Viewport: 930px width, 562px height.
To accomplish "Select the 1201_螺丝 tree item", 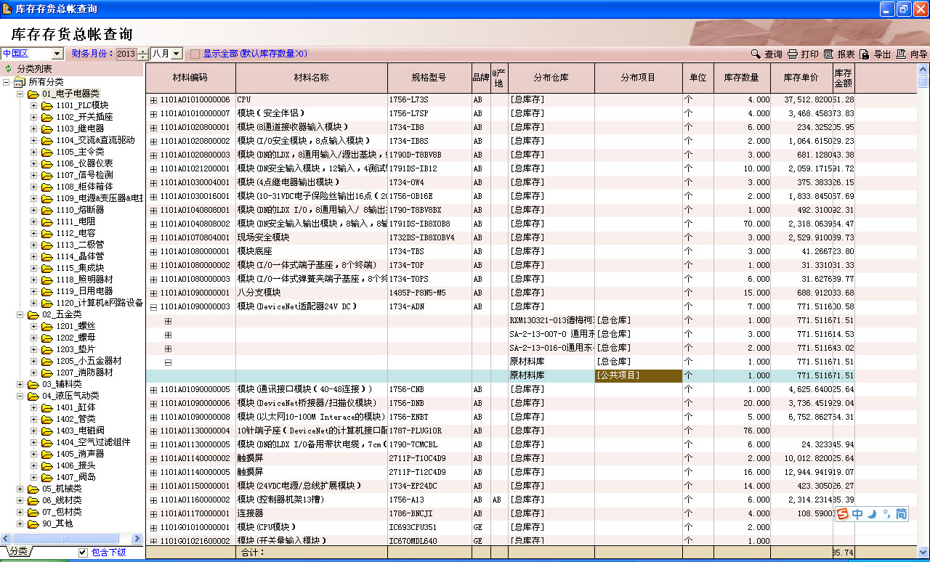I will [76, 326].
